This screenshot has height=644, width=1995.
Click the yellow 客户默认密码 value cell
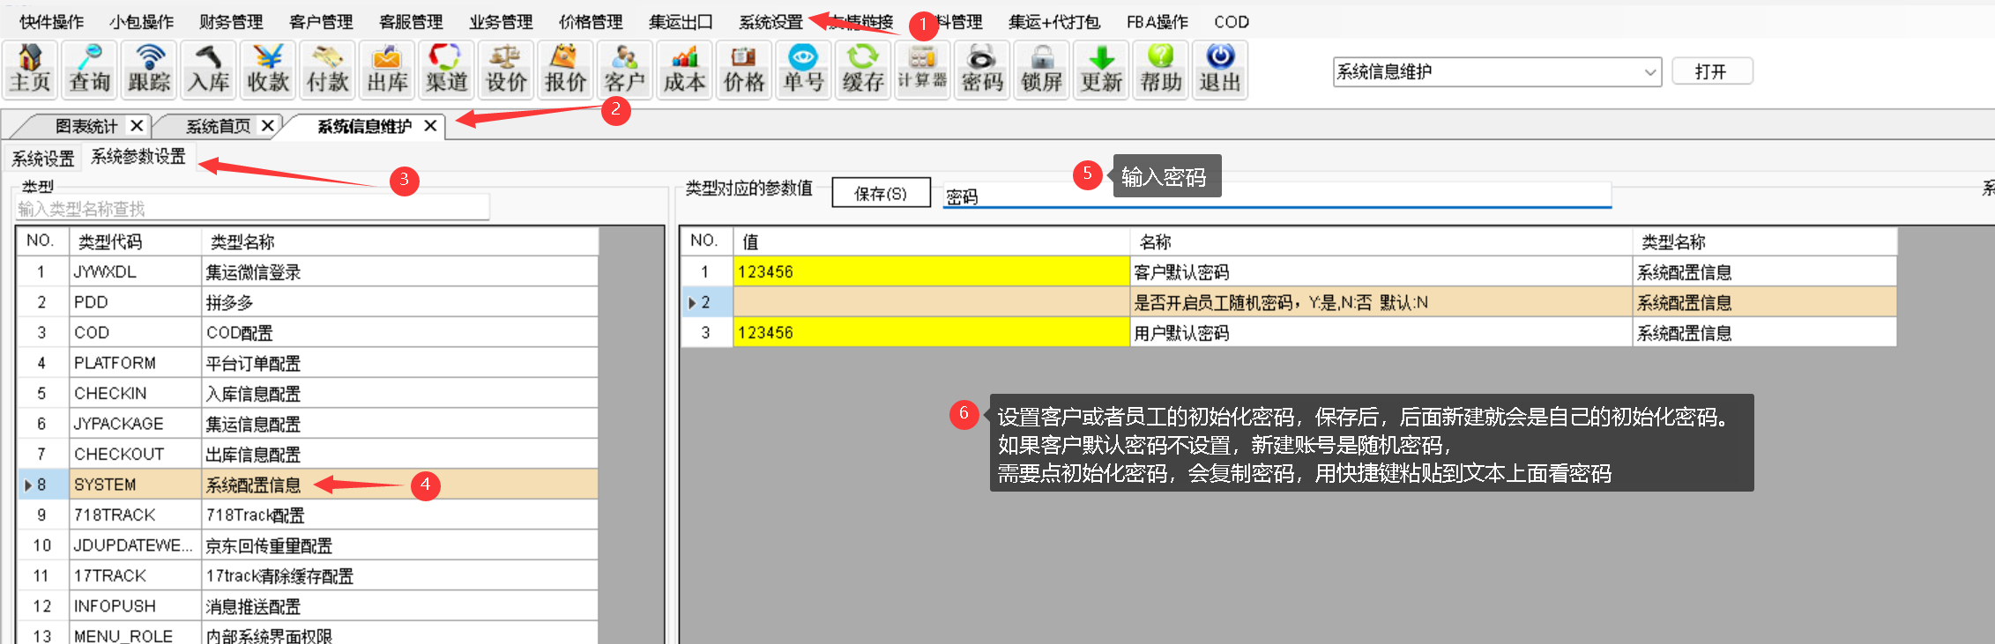(x=930, y=272)
